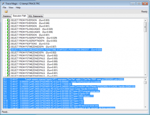Click database icon of PSTIMEZONEDFNLG Dur=0.002 row
This screenshot has width=150, height=115.
[8, 56]
